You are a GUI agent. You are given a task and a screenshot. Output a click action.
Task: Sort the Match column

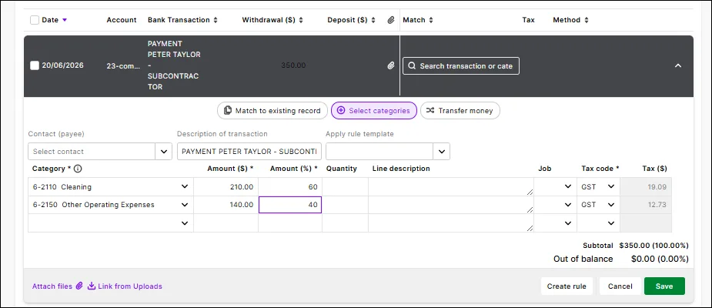click(431, 20)
